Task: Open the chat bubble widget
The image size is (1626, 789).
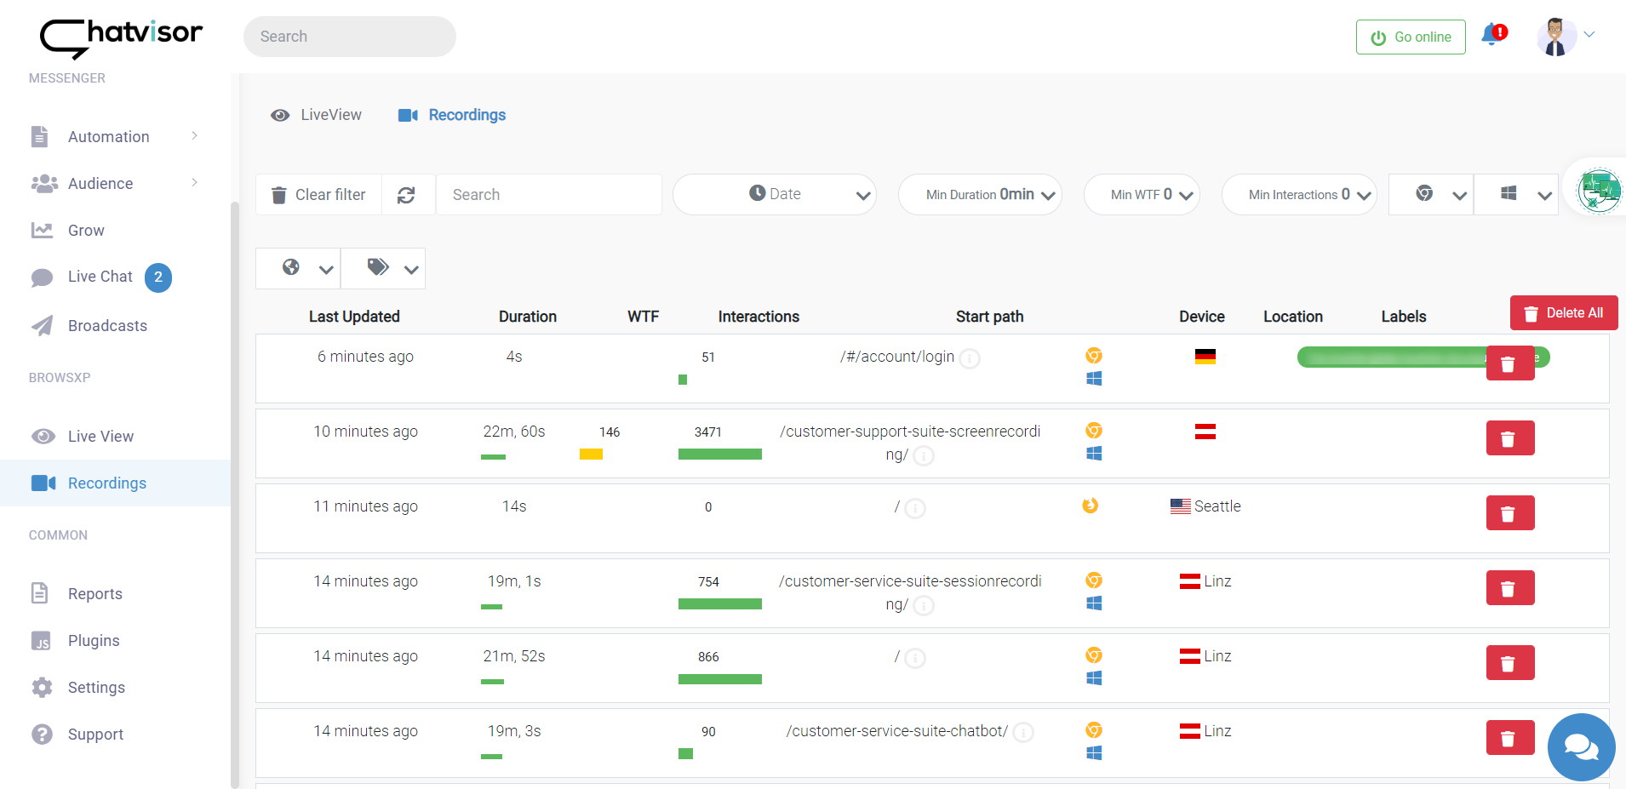Action: point(1581,747)
